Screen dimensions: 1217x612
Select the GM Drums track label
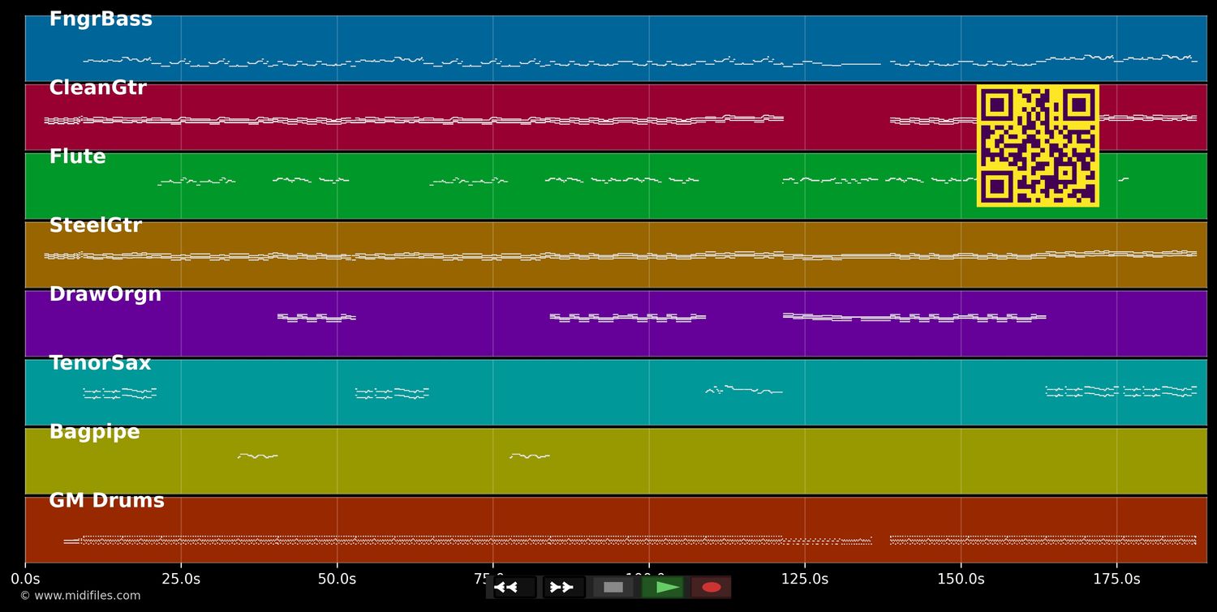106,501
